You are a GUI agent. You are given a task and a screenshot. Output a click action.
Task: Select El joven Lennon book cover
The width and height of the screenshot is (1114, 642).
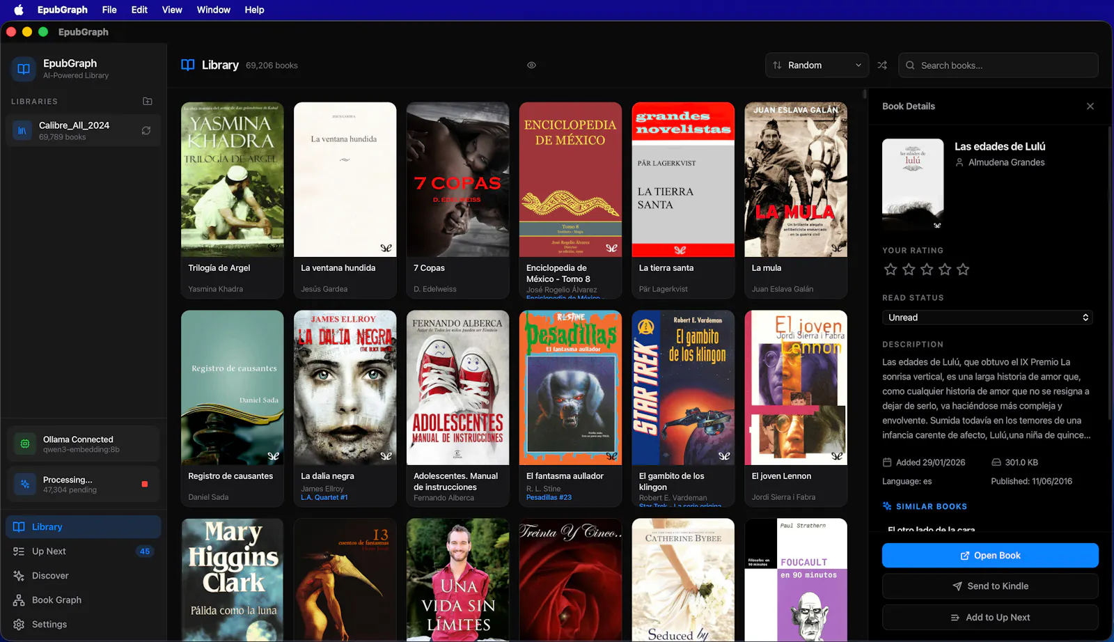pyautogui.click(x=797, y=388)
